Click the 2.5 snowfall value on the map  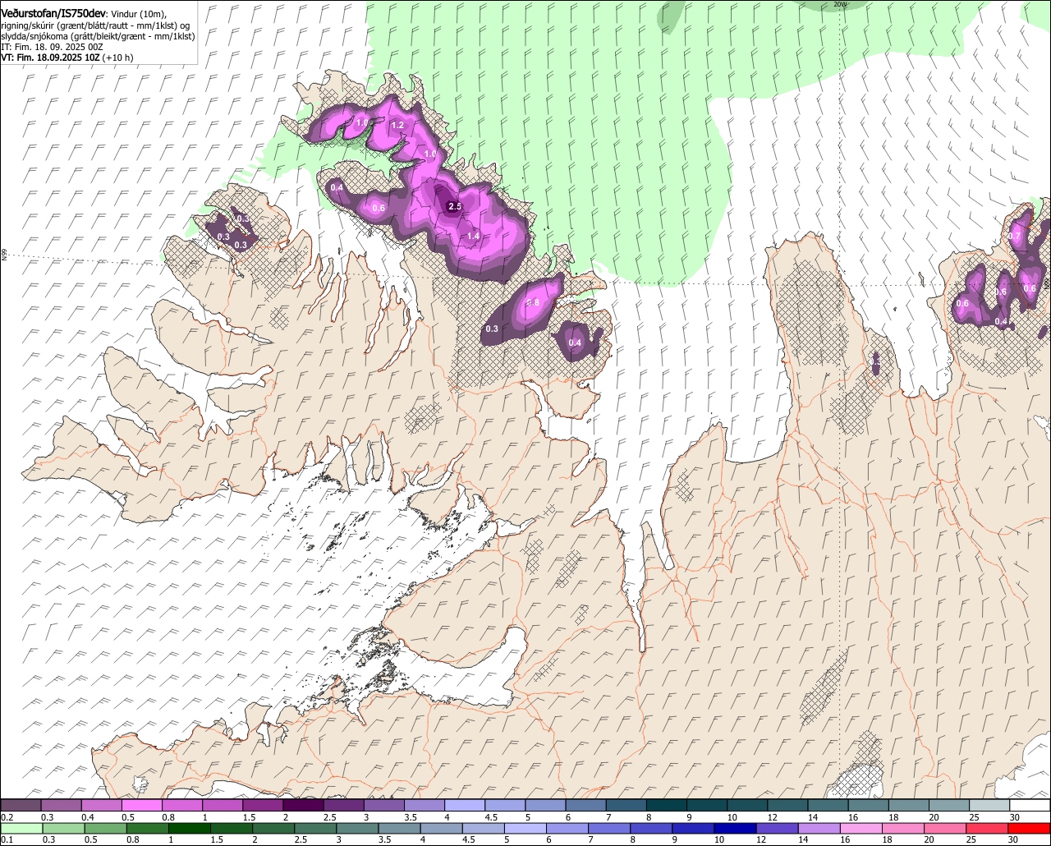point(455,206)
